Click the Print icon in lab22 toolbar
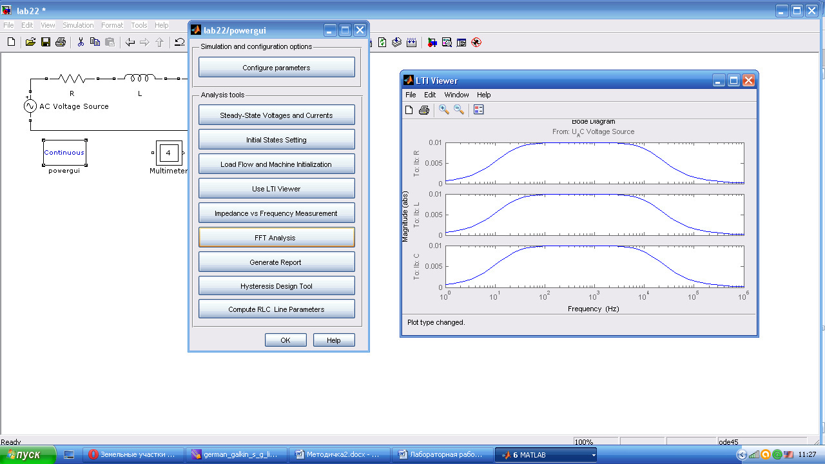825x464 pixels. coord(61,43)
